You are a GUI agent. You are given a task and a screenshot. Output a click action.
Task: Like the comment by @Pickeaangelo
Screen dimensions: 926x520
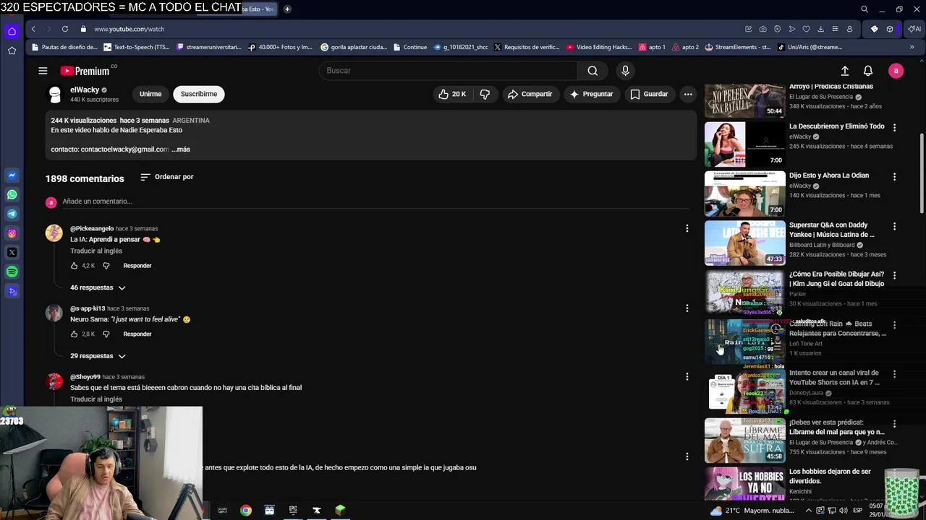coord(74,266)
